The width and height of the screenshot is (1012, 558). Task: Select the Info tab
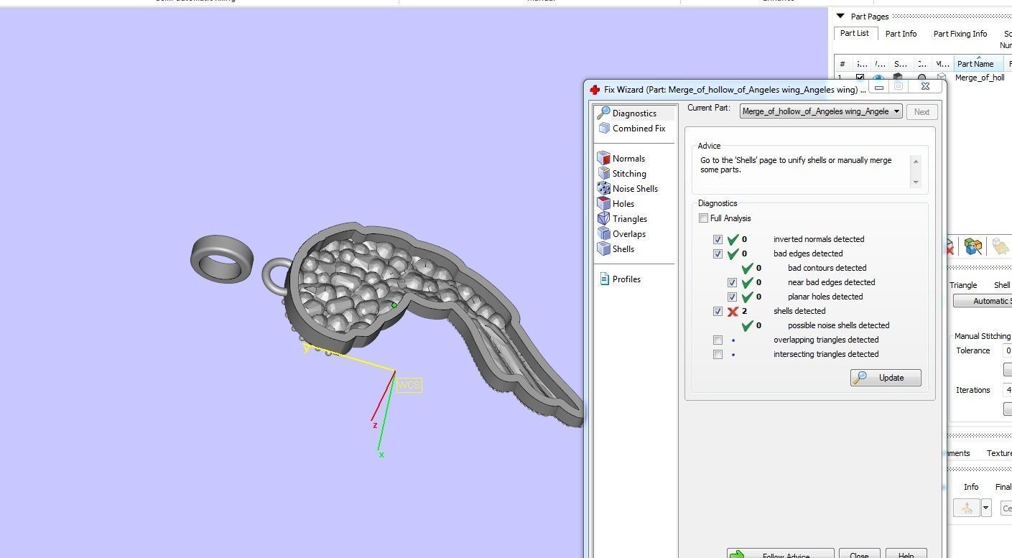971,487
